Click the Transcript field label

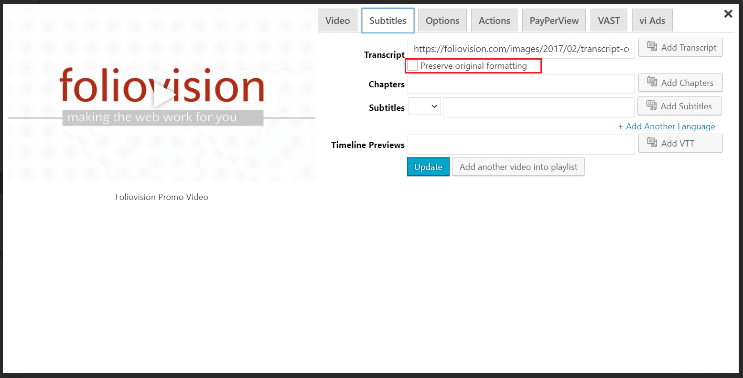coord(384,55)
